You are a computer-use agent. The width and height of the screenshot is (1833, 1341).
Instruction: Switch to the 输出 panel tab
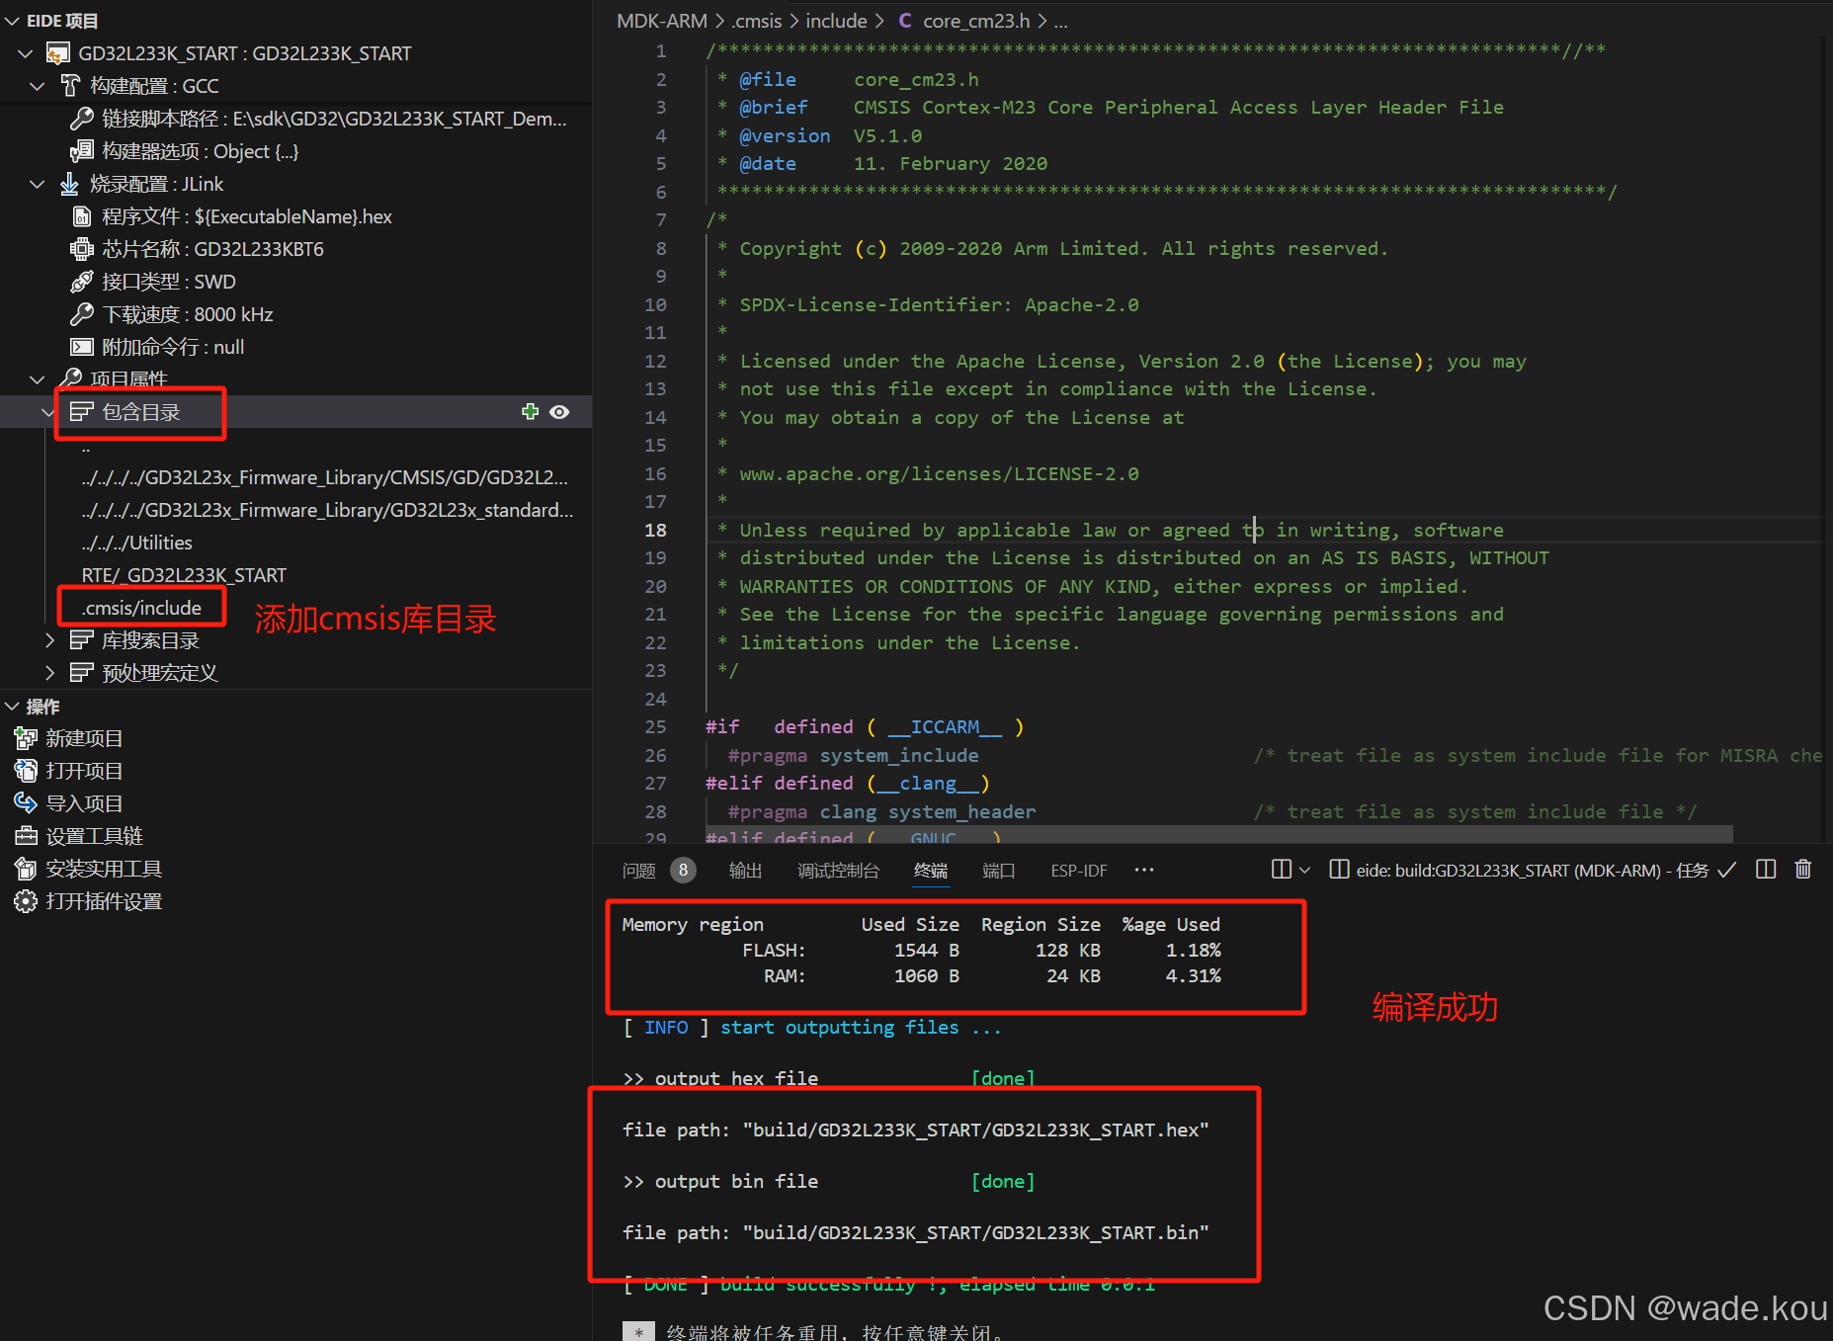[x=745, y=871]
